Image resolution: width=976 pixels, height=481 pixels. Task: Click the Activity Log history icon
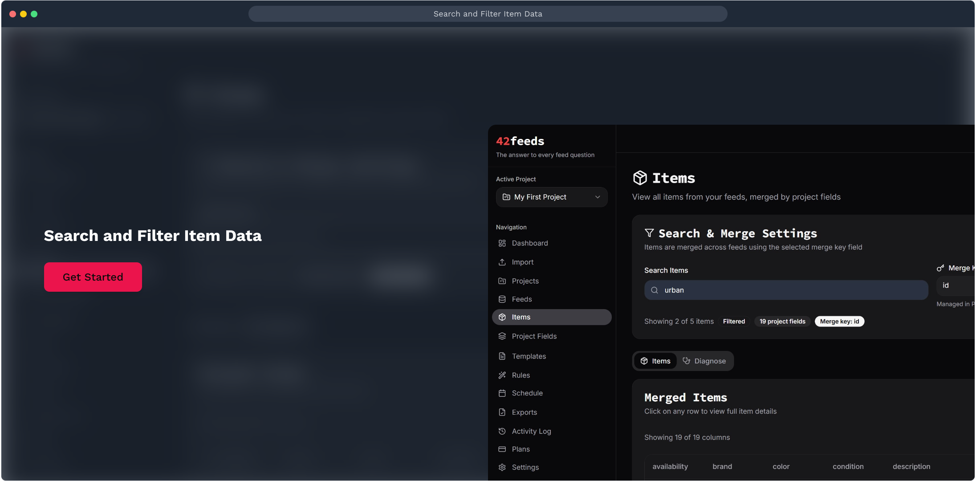[502, 431]
